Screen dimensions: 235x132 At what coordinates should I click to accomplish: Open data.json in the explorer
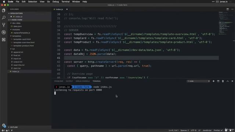point(18,26)
